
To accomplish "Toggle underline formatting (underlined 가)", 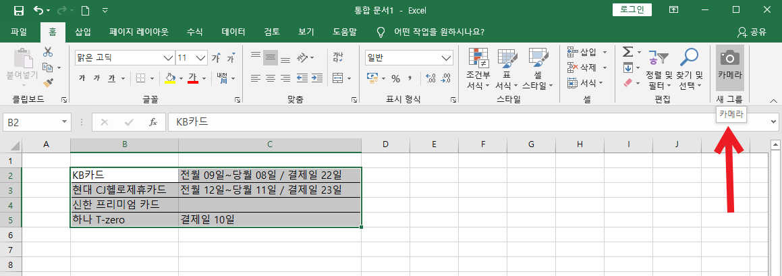I will point(112,78).
